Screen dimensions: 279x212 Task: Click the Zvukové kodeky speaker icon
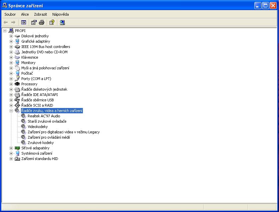point(24,143)
